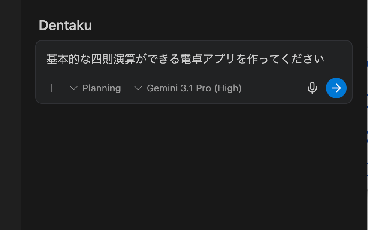Expand conversation mode options labeled Planning

[96, 88]
